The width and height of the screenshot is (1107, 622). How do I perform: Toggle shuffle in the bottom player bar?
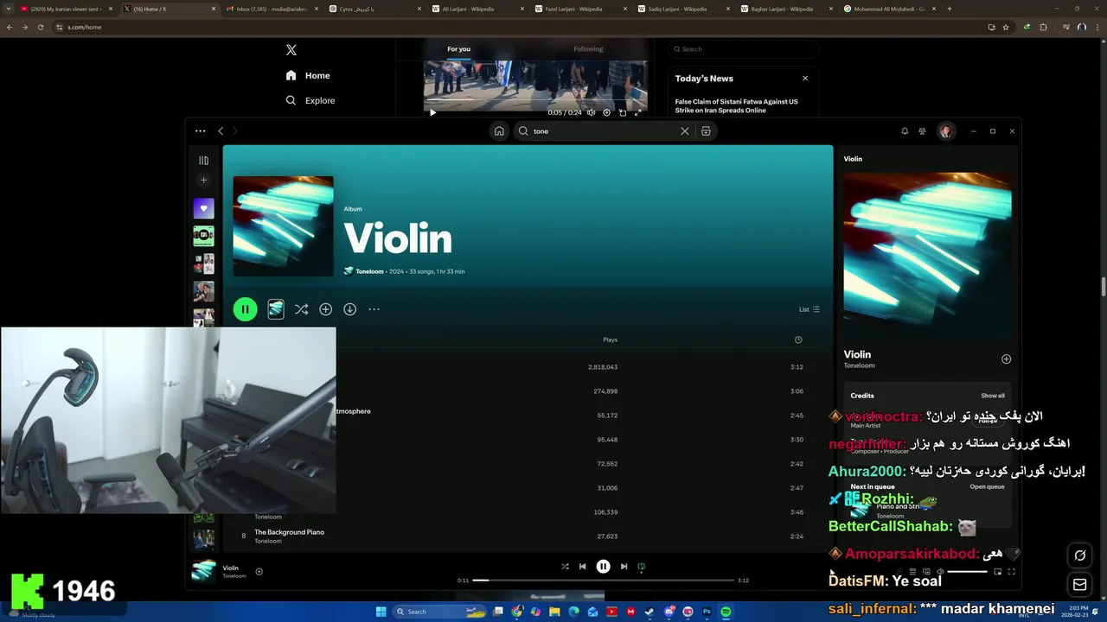tap(565, 567)
